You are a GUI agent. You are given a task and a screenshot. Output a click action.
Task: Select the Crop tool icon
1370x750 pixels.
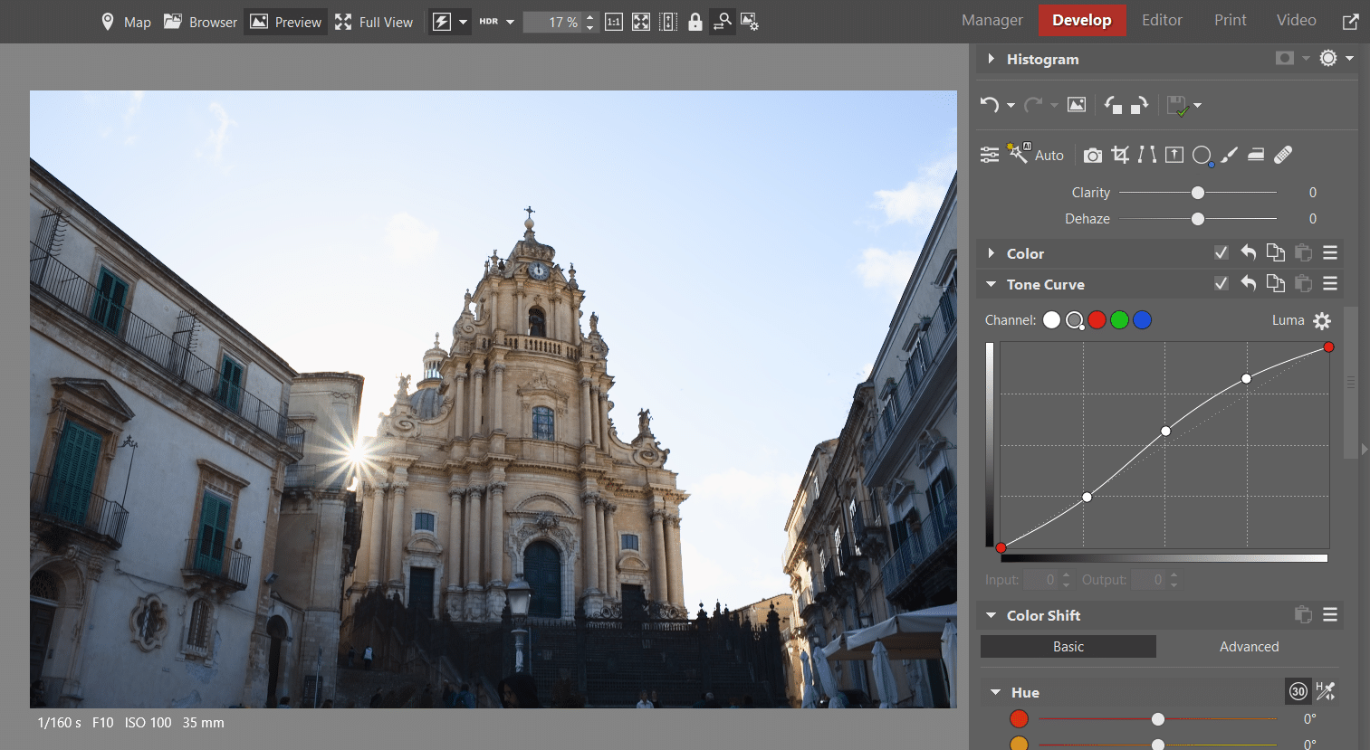coord(1120,155)
